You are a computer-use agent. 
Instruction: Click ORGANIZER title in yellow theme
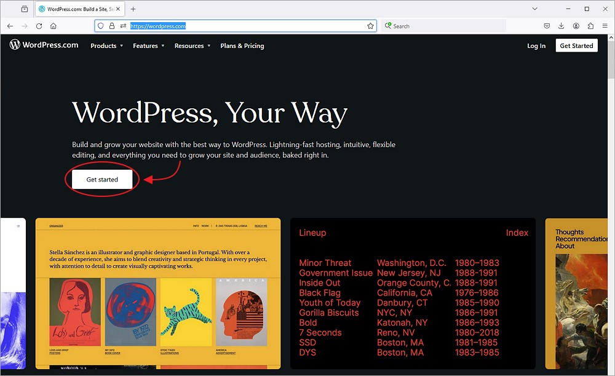click(x=56, y=226)
